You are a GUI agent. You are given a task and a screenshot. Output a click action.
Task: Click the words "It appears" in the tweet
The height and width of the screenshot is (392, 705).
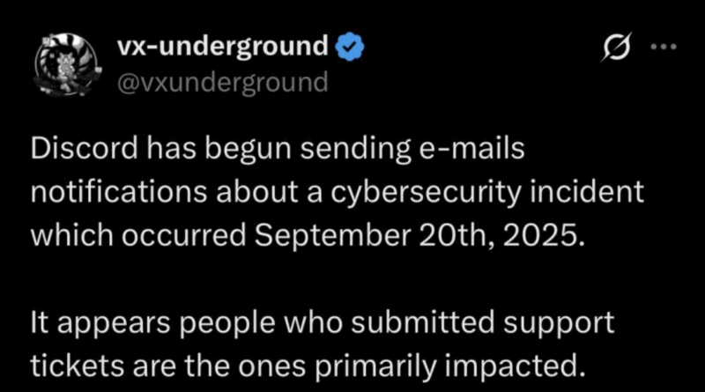(87, 322)
